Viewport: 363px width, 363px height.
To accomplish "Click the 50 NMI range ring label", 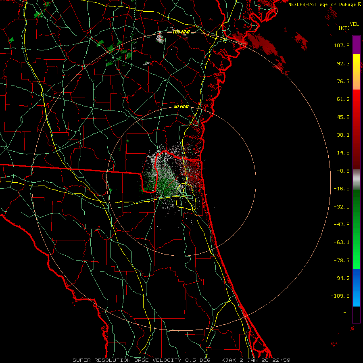I will click(x=181, y=106).
